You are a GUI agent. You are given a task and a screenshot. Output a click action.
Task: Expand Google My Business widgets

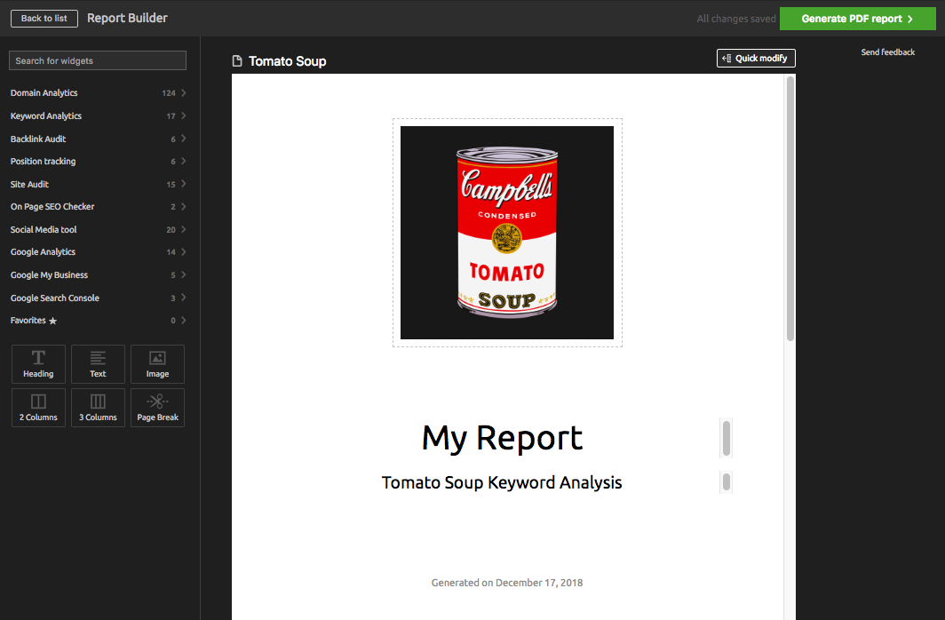coord(98,274)
